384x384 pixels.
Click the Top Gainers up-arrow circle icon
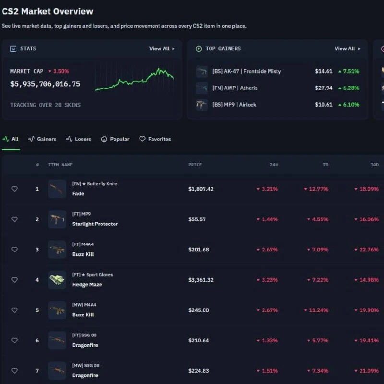click(199, 49)
